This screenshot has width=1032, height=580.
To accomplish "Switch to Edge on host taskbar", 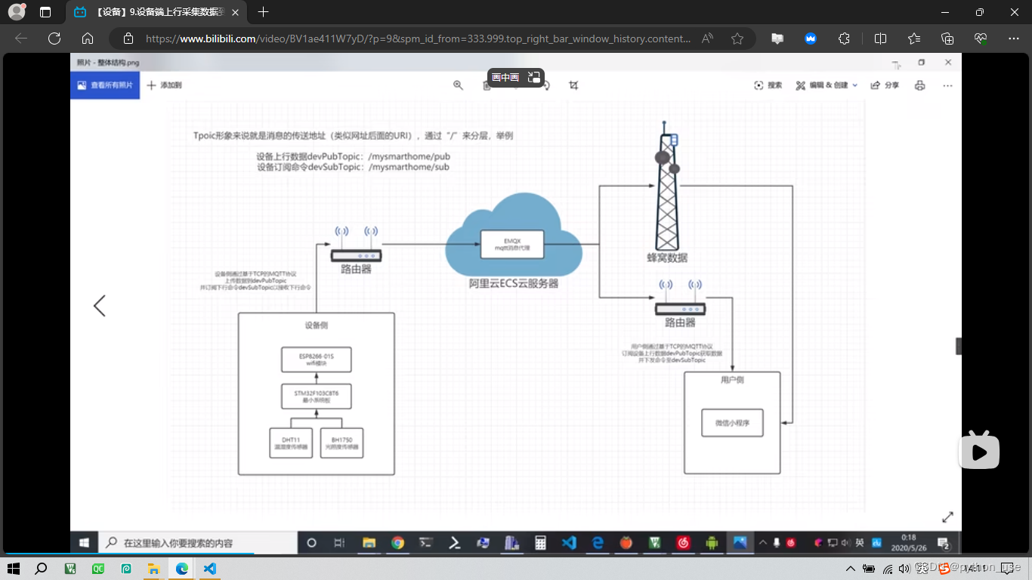I will tap(182, 568).
